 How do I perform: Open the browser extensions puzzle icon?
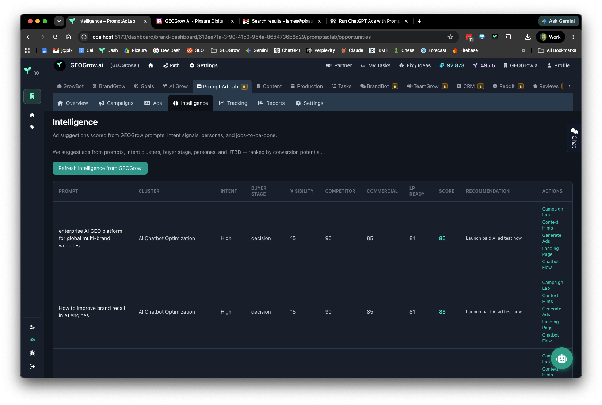(x=508, y=37)
